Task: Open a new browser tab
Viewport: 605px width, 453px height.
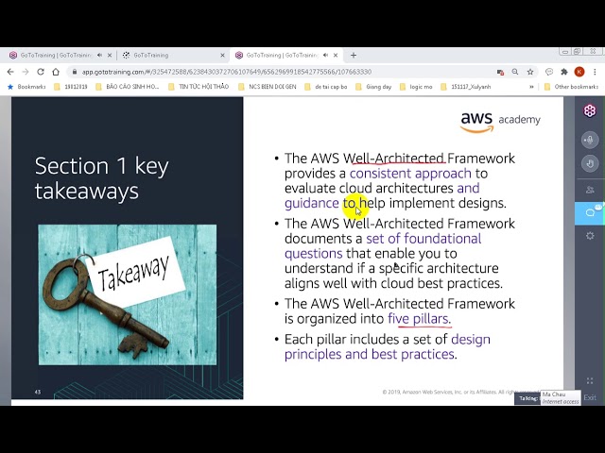Action: [354, 55]
